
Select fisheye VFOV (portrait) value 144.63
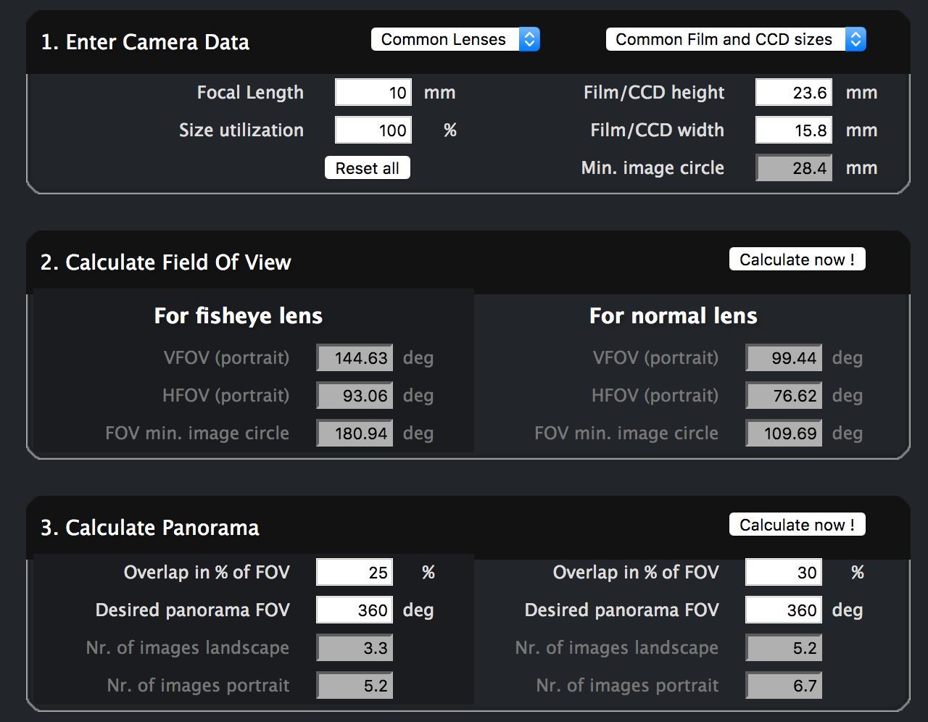point(355,358)
